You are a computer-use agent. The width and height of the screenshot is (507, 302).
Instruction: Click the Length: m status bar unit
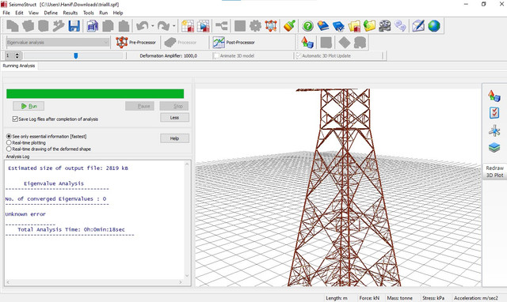[337, 298]
